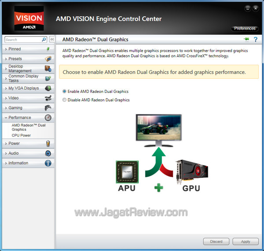Screen dimensions: 264x251
Task: Click the Video camcorder icon
Action: pyautogui.click(x=48, y=98)
